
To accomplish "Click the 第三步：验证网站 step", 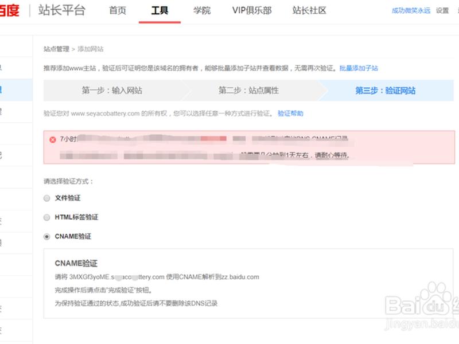I will coord(385,91).
